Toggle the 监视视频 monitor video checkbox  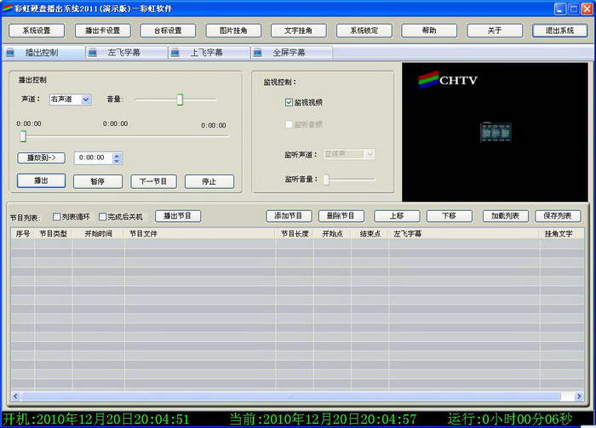click(x=289, y=102)
